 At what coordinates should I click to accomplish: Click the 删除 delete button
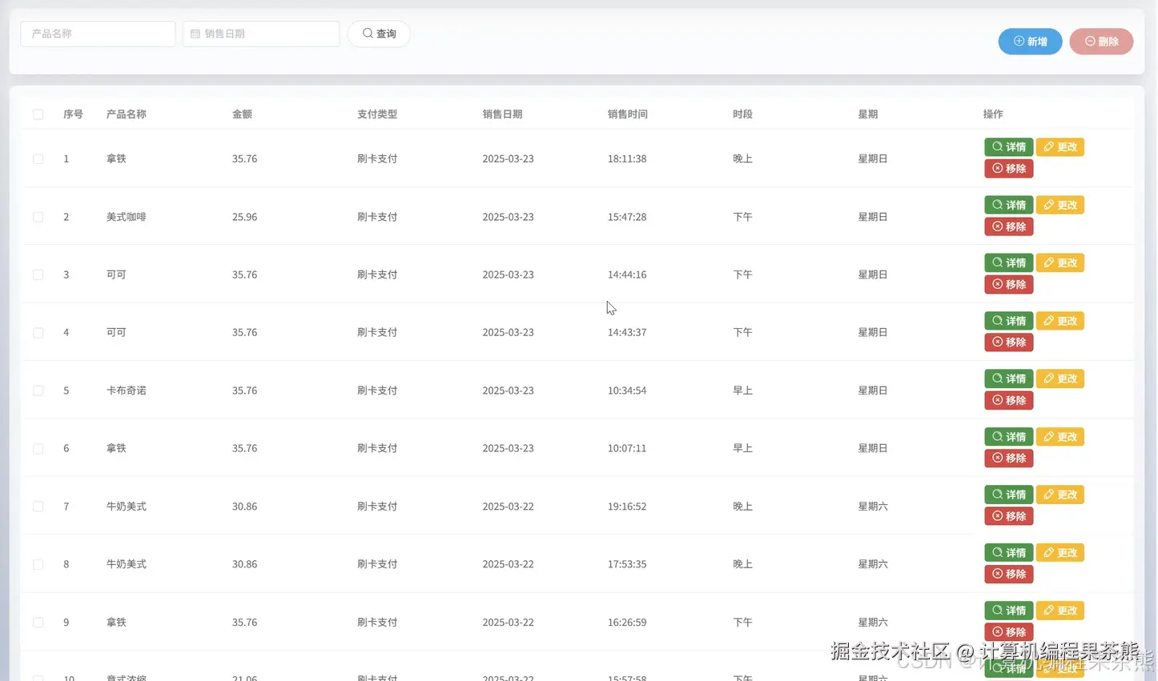[1101, 41]
